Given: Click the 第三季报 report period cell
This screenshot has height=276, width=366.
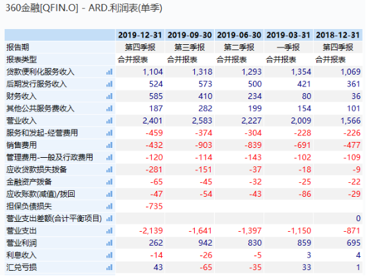Looking at the screenshot, I should 190,48.
